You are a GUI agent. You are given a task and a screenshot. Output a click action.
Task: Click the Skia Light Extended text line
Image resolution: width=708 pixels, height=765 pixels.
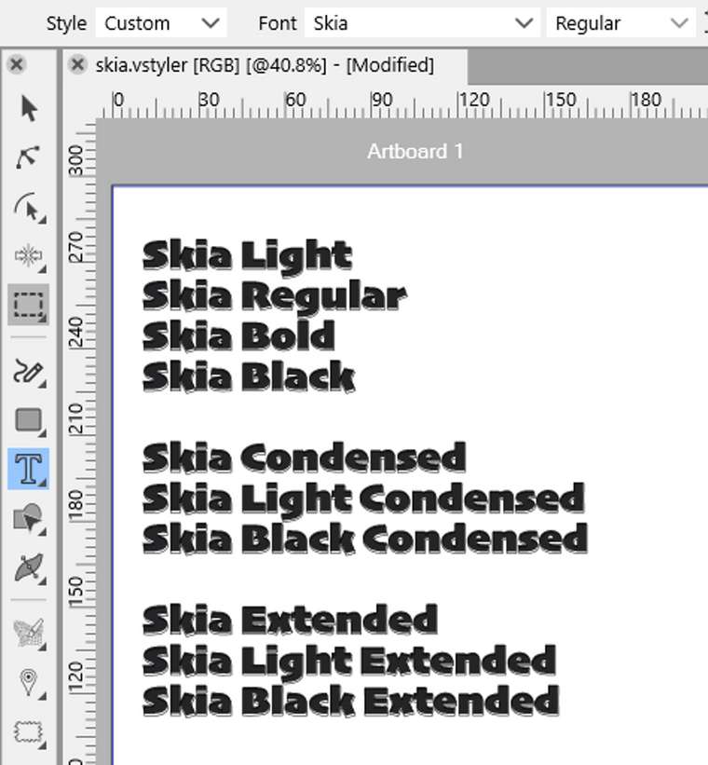coord(349,662)
